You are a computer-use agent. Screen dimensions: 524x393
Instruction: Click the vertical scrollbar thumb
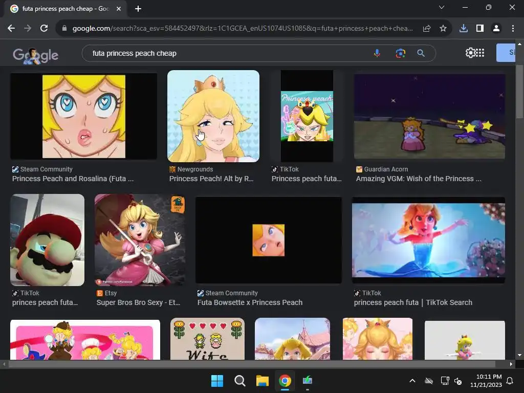click(519, 92)
